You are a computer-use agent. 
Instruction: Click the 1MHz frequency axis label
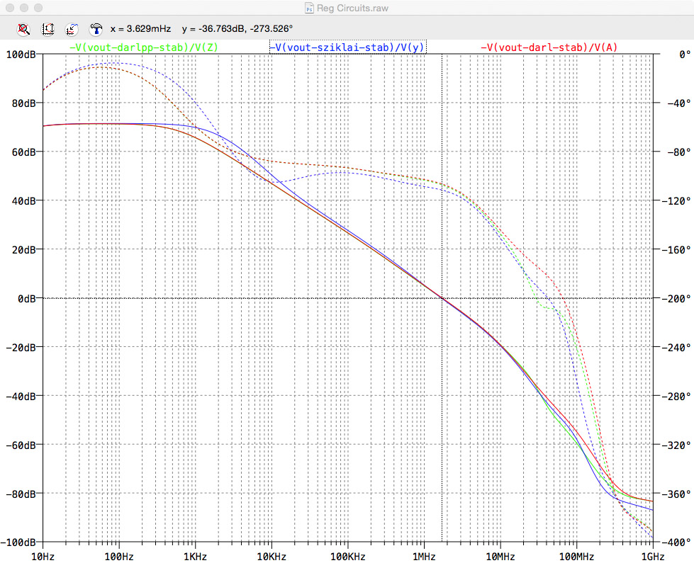click(424, 557)
